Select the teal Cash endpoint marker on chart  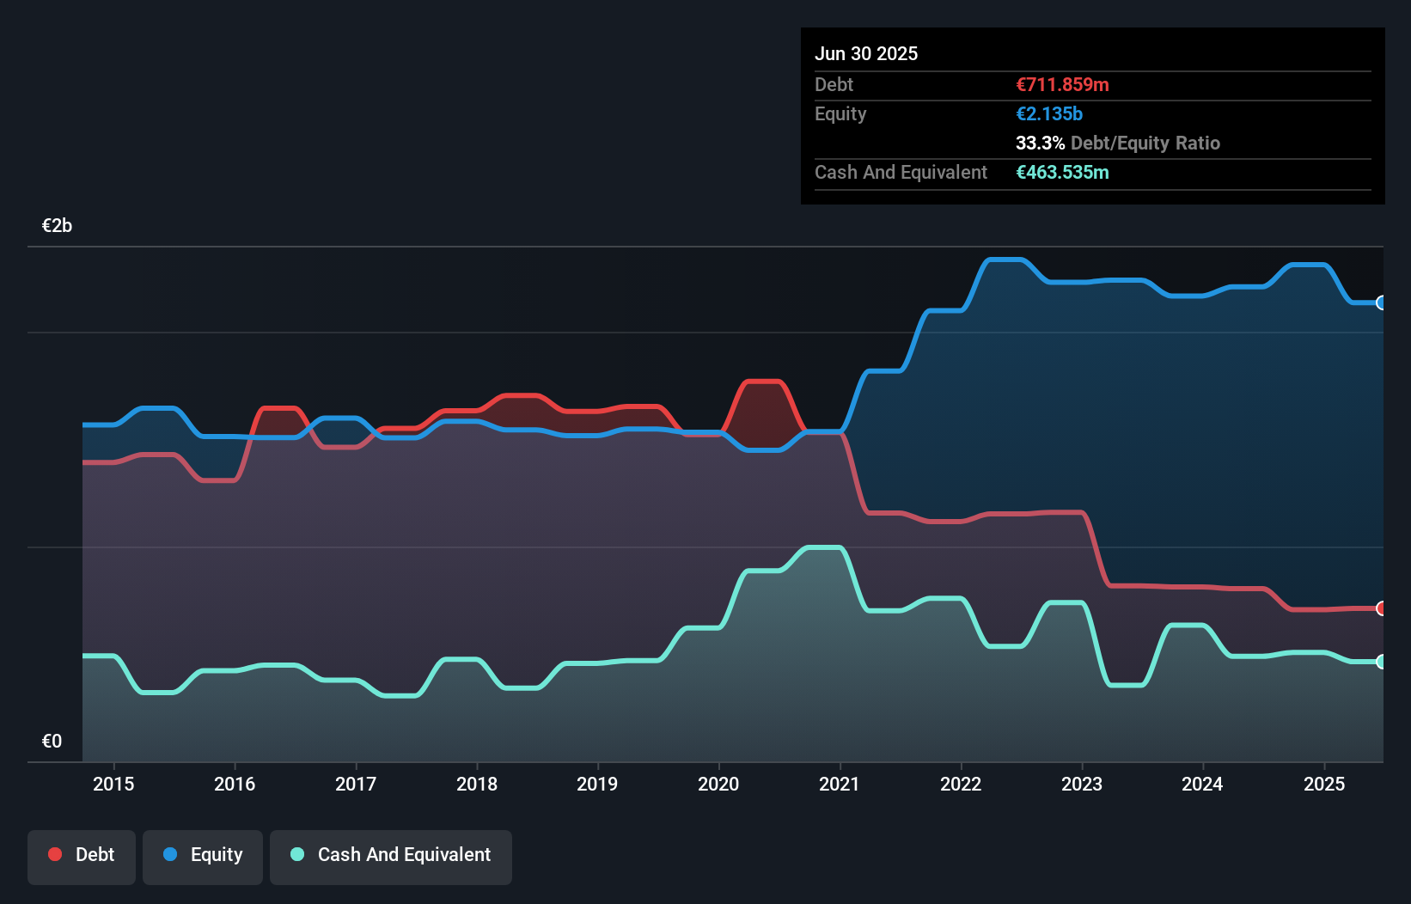click(x=1382, y=662)
